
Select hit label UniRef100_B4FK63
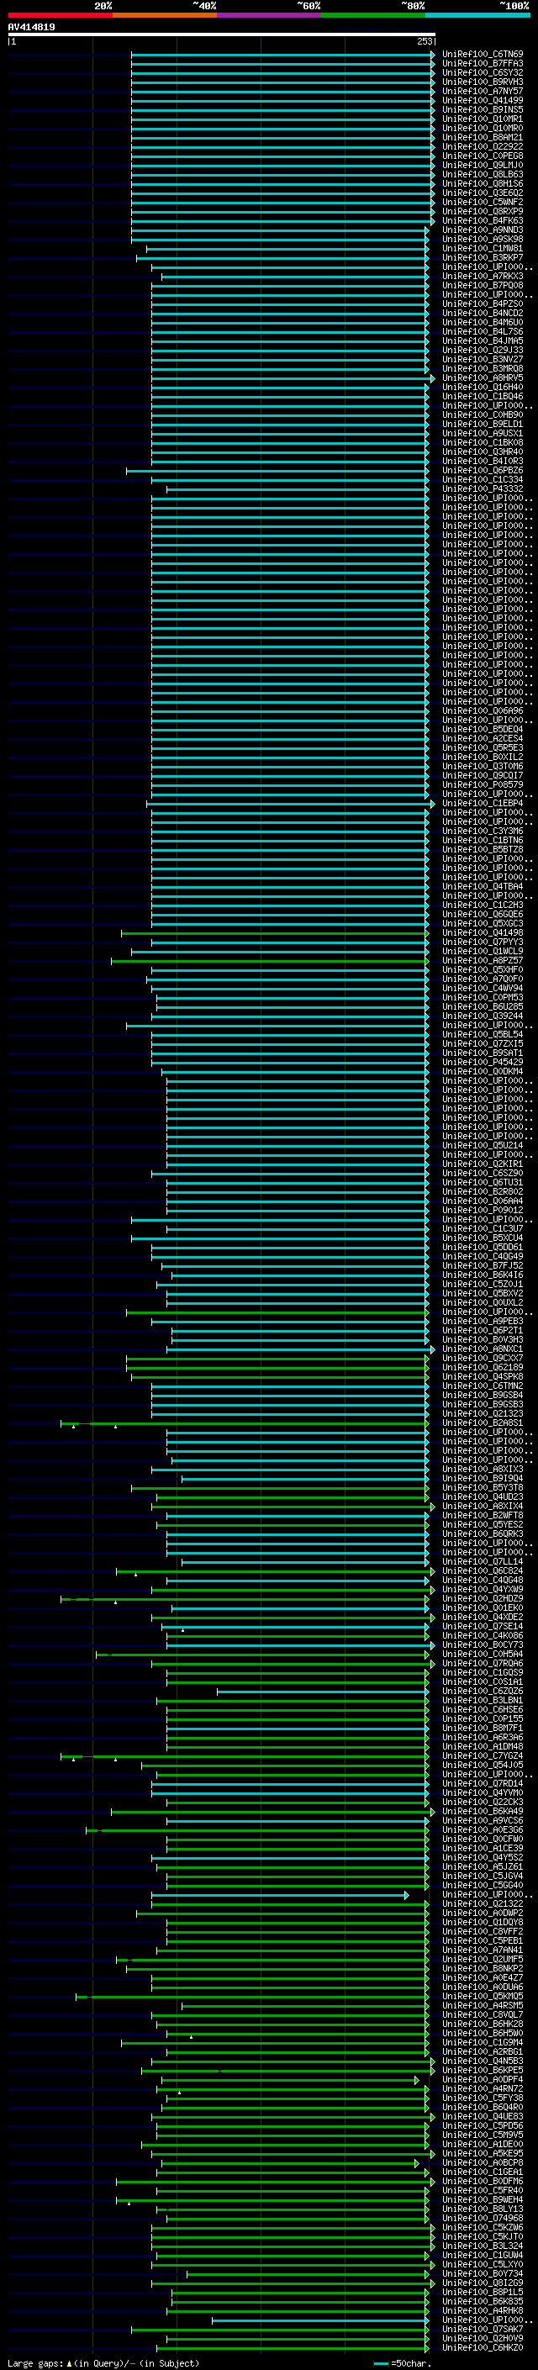(483, 220)
